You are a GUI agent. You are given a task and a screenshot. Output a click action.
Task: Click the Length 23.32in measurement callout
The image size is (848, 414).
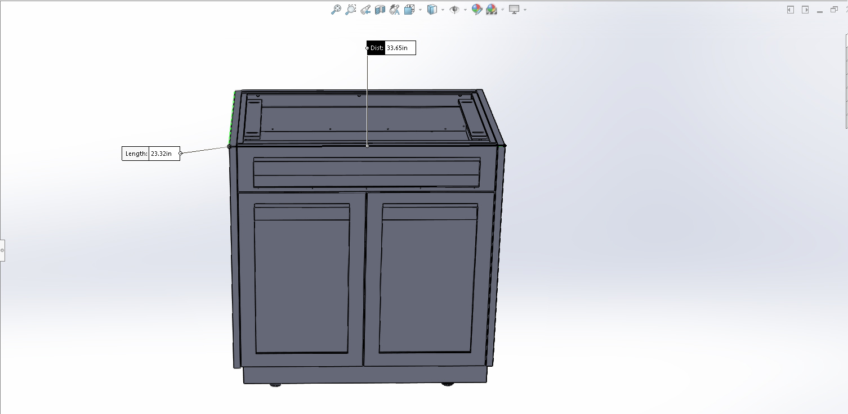151,154
